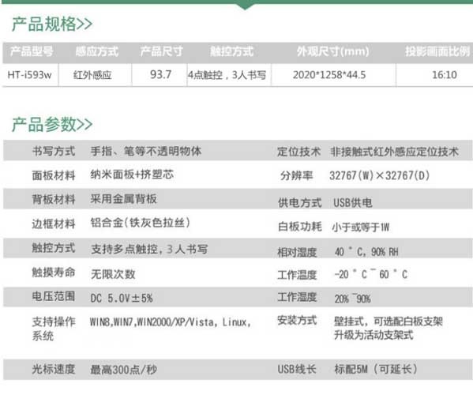Click the 外观尺寸(mm) column header
Screen dimensions: 473x406
click(333, 51)
